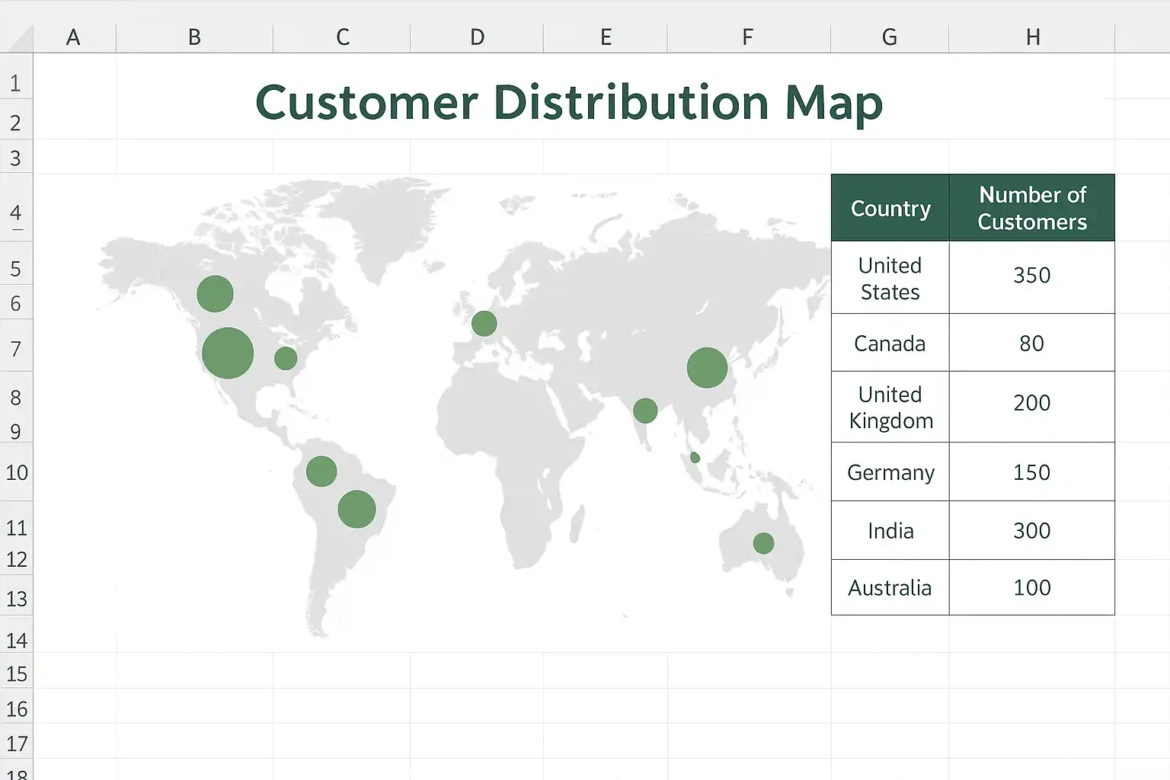1170x780 pixels.
Task: Select the Country table header cell
Action: click(x=890, y=208)
